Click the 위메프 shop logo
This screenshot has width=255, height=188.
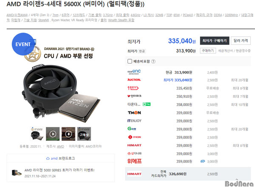click(134, 161)
